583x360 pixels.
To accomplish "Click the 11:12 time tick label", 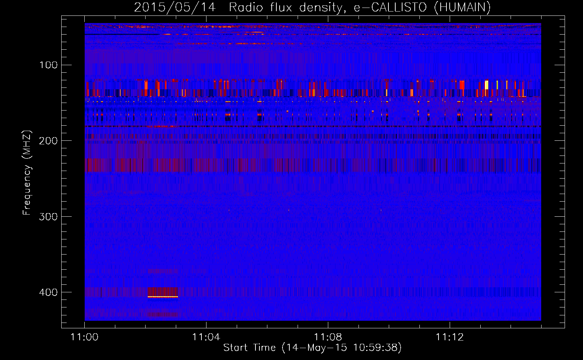I will pos(450,337).
